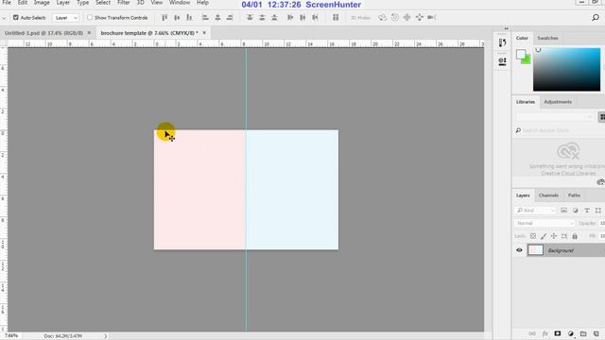
Task: Click the 3D Pan mode icon
Action: 407,17
